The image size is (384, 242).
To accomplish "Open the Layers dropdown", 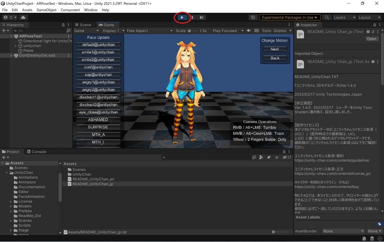I will (x=344, y=17).
